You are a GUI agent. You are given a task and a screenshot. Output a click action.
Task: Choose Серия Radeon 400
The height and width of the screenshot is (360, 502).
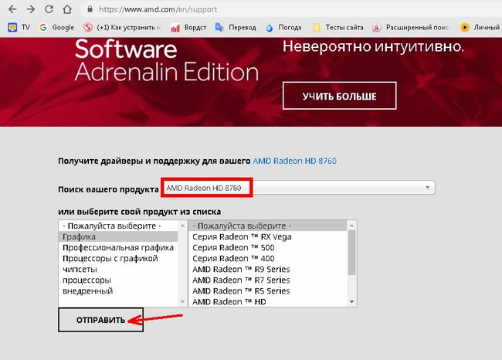coord(268,259)
